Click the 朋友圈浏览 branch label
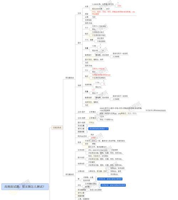178x200 pixels. point(69,174)
